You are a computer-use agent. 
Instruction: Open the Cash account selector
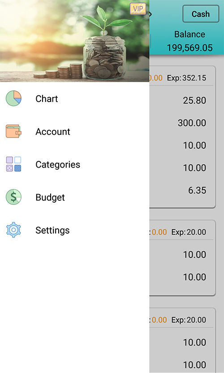click(x=201, y=14)
